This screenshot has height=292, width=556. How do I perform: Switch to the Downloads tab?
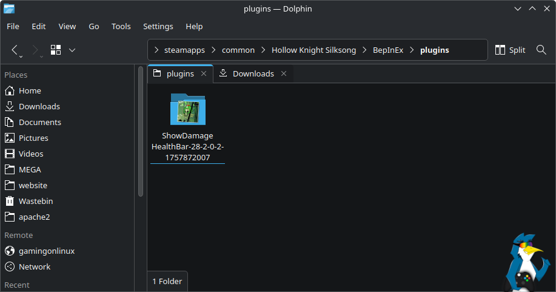pos(253,73)
